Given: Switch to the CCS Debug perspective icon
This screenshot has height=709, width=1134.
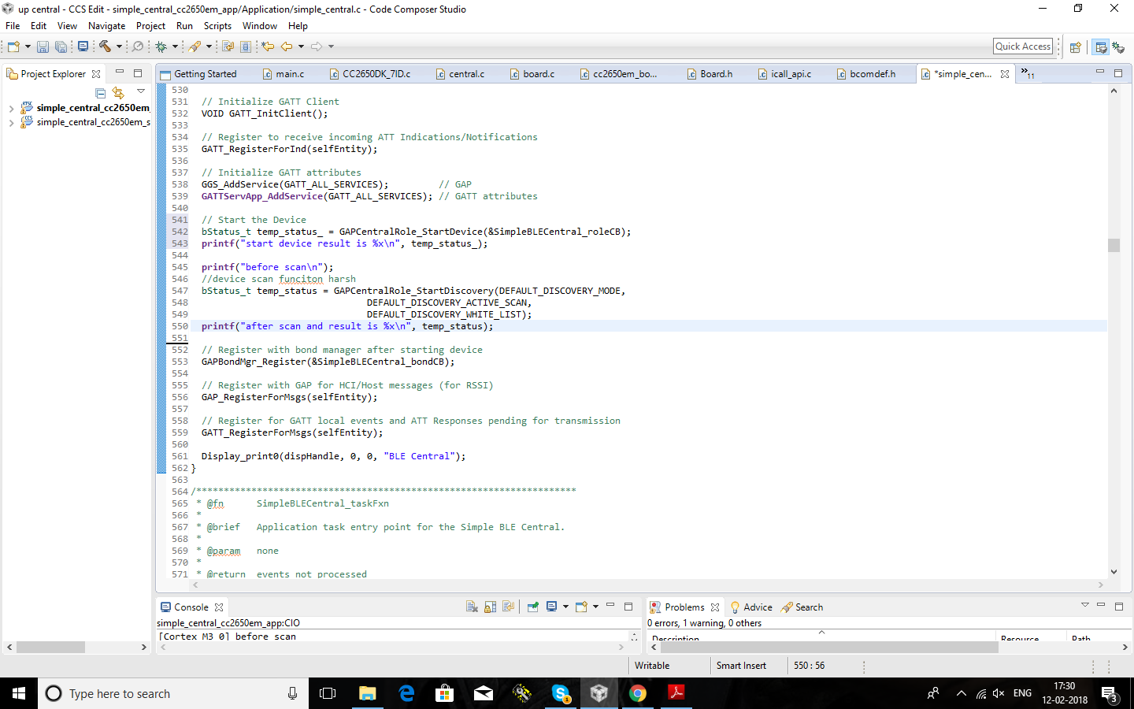Looking at the screenshot, I should tap(1118, 47).
